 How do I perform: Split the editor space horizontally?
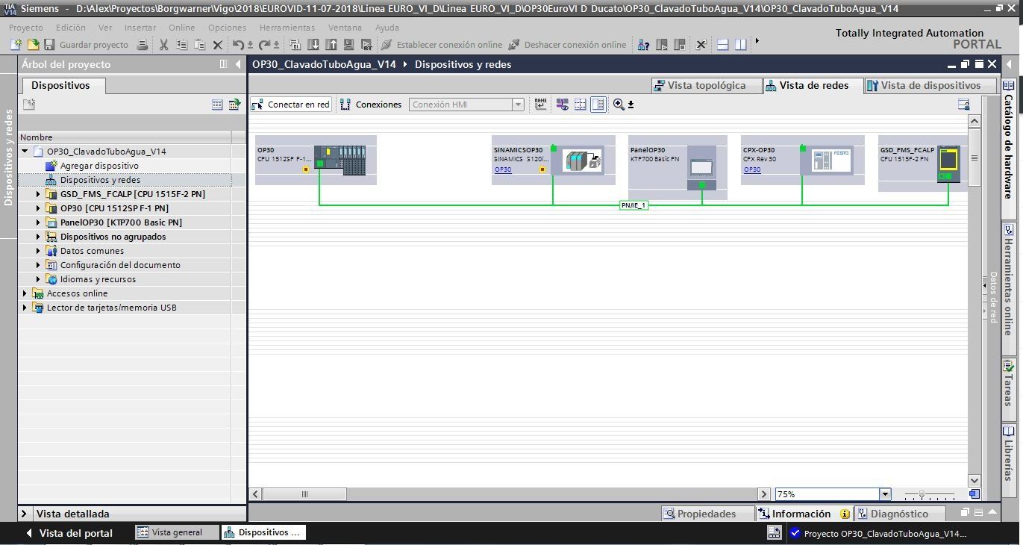coord(722,45)
